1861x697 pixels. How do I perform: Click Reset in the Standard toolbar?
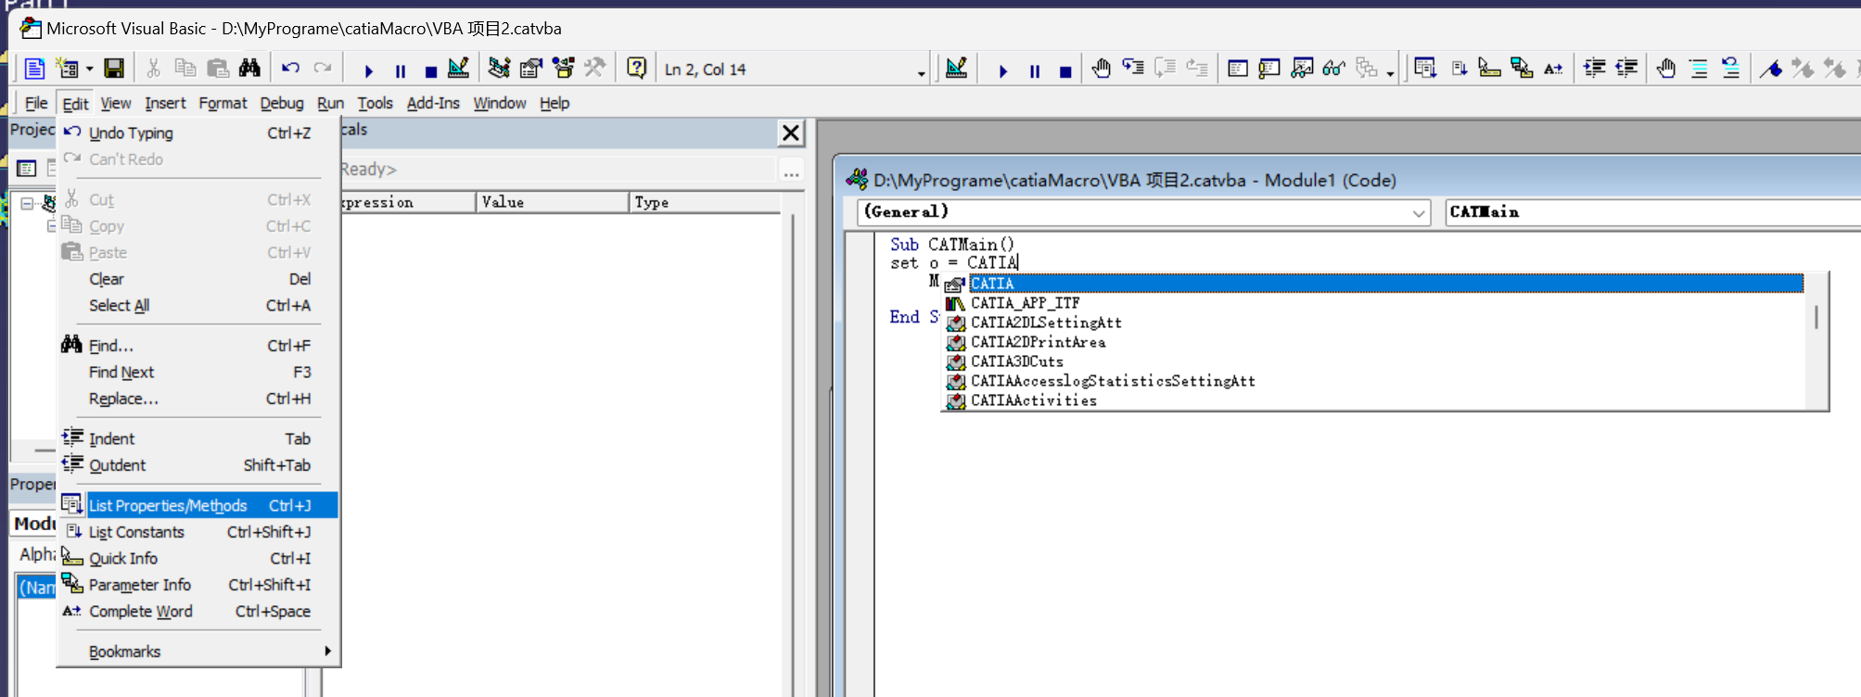click(430, 70)
